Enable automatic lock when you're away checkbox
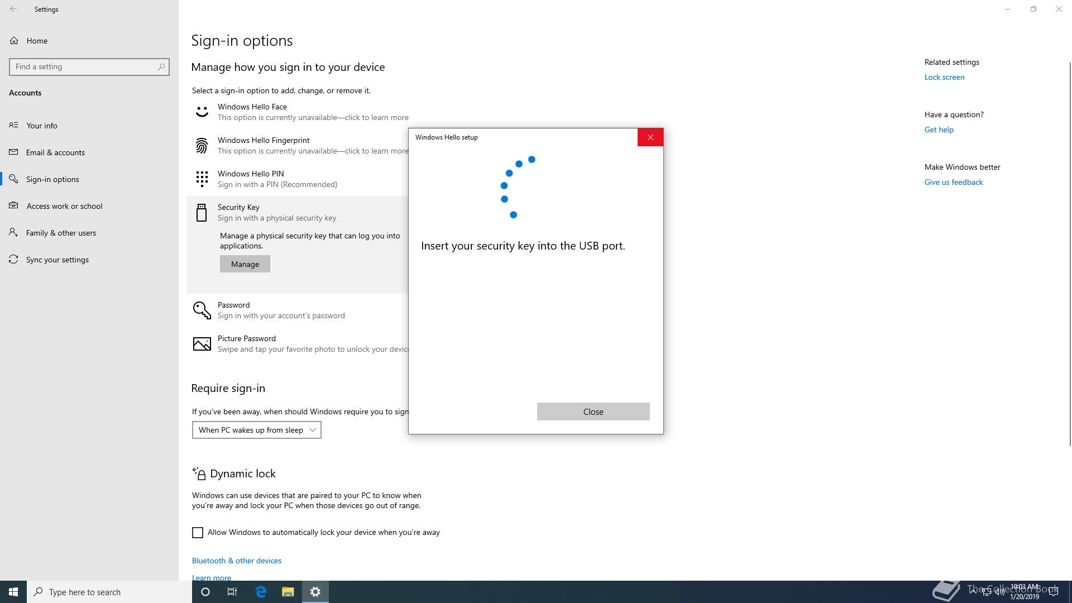Image resolution: width=1072 pixels, height=603 pixels. (198, 533)
